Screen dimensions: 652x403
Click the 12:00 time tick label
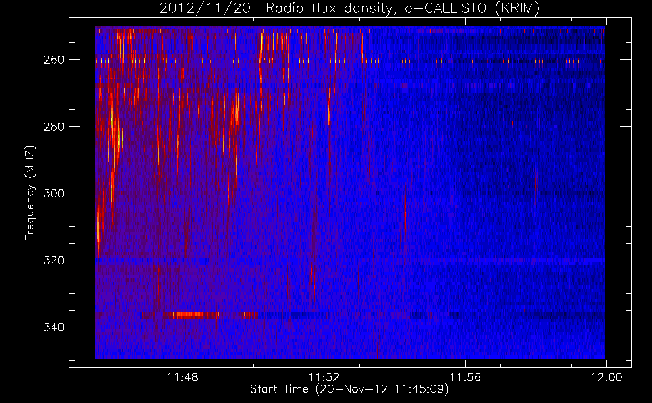606,378
